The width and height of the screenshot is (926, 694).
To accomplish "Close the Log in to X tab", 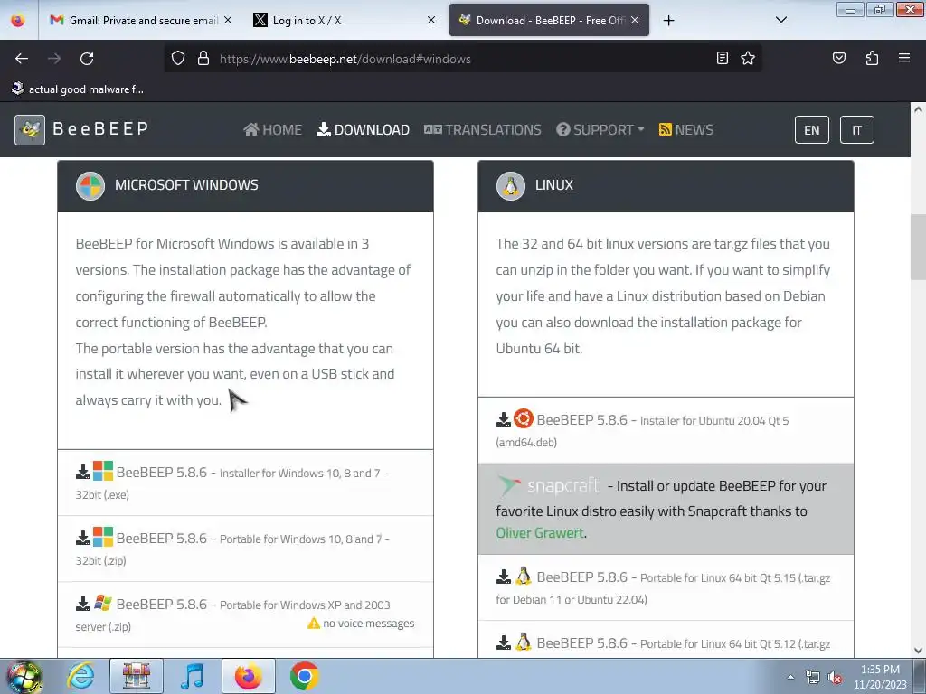I will click(431, 20).
